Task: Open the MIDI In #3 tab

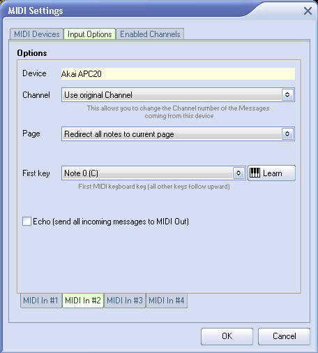Action: point(125,301)
